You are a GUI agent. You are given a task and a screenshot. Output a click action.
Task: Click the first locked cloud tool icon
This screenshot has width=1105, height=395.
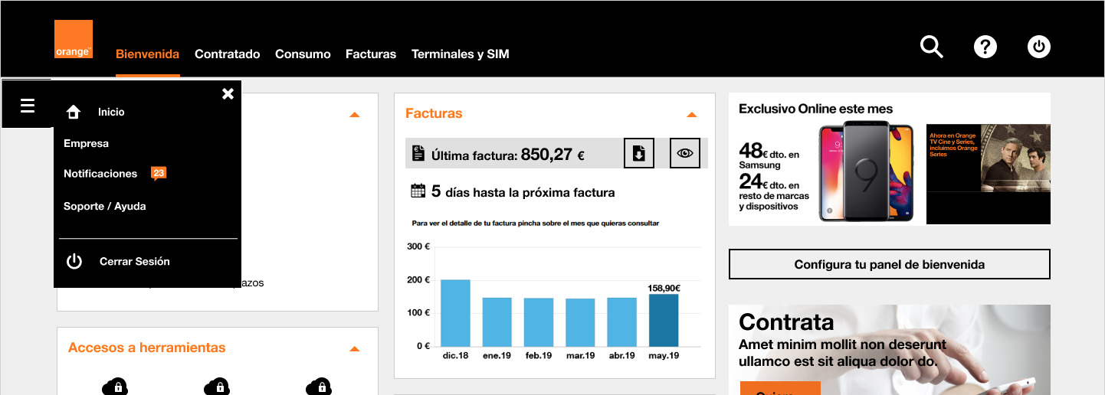pyautogui.click(x=114, y=386)
